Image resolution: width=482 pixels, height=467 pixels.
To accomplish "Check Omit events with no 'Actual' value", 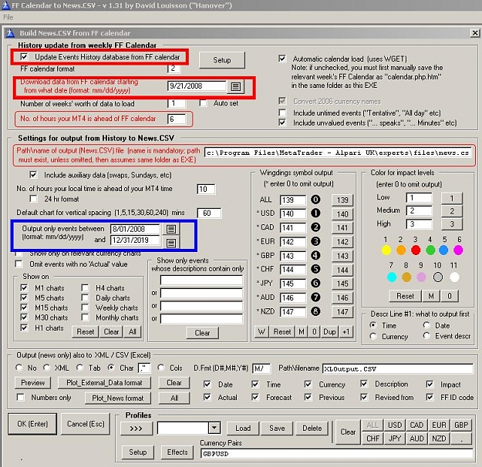I will (x=19, y=264).
